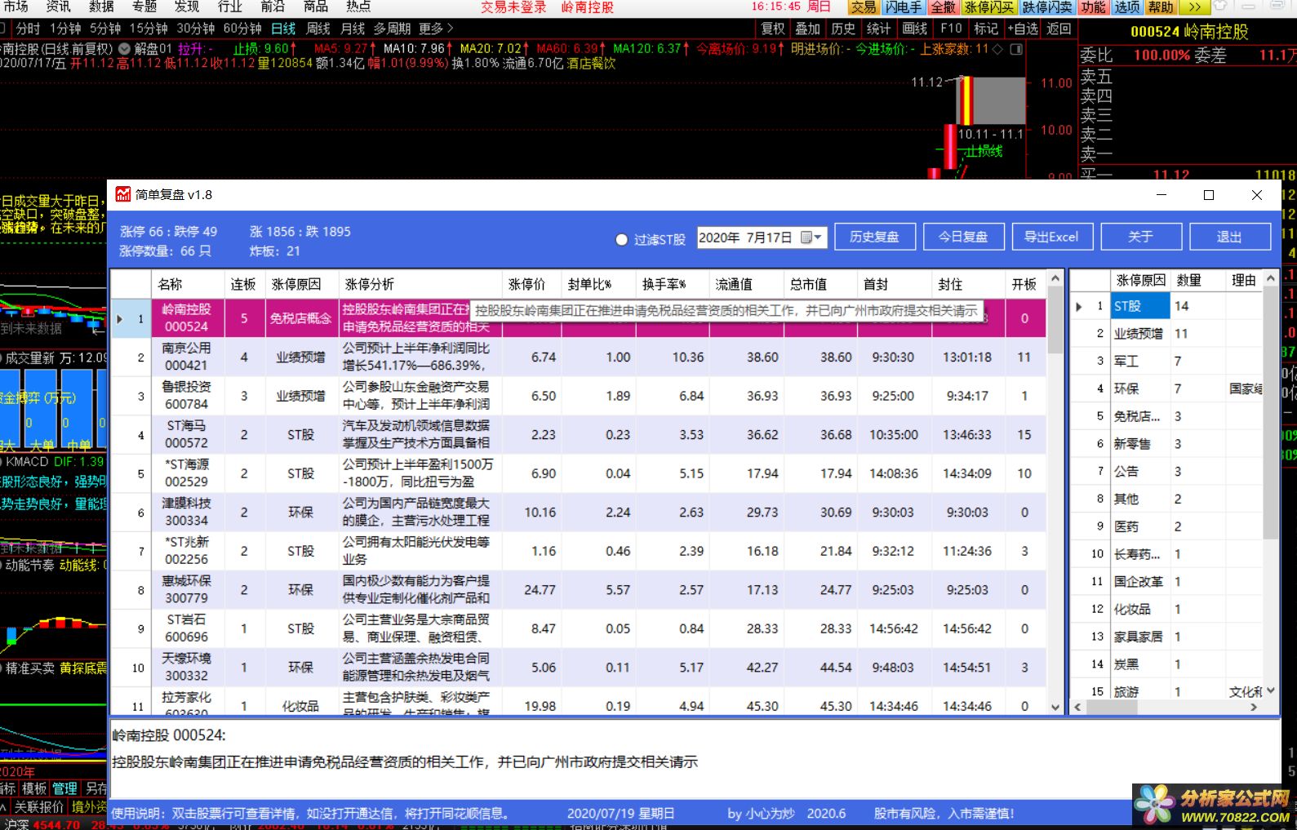Click the +自选 toolbar button

pyautogui.click(x=1024, y=29)
